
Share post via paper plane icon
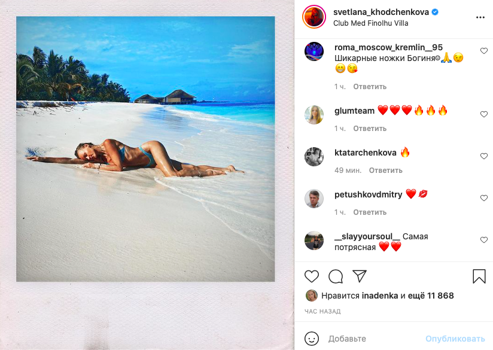[x=360, y=276]
